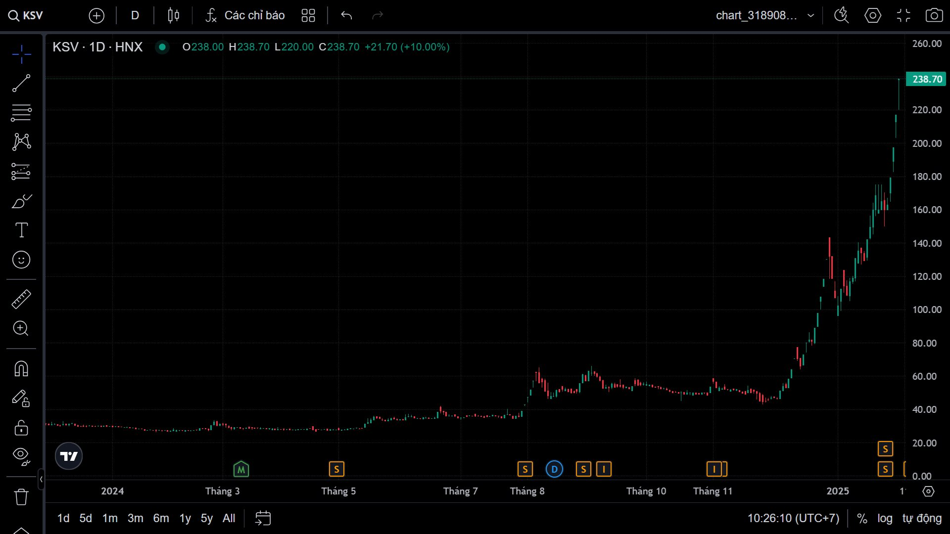Toggle percent scale %

pyautogui.click(x=862, y=518)
